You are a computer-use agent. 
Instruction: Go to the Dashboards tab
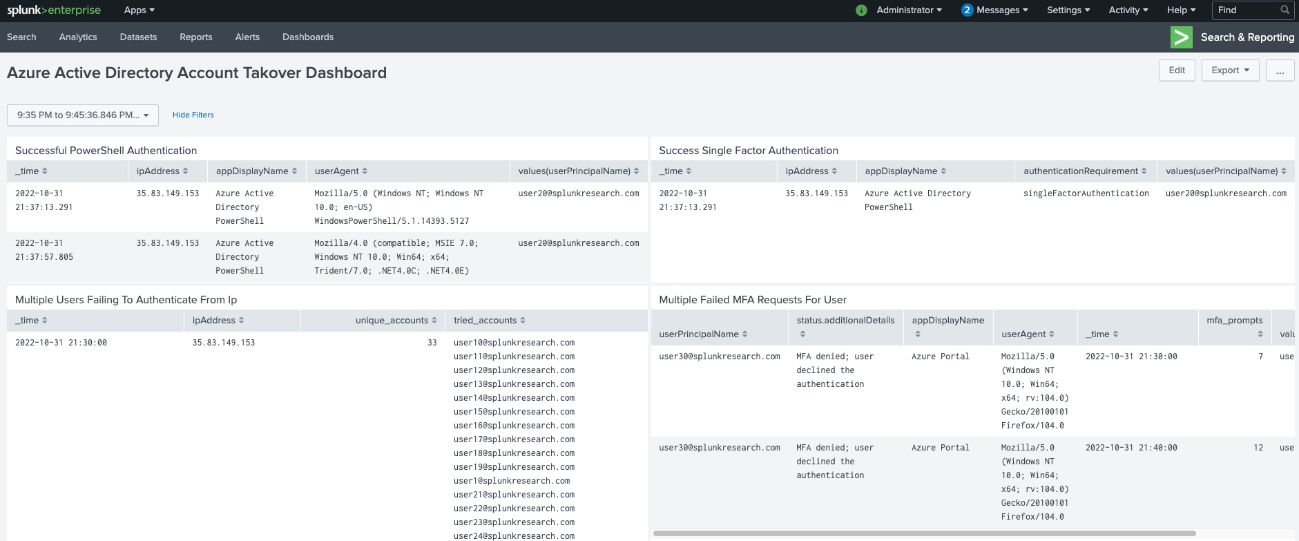pos(308,37)
